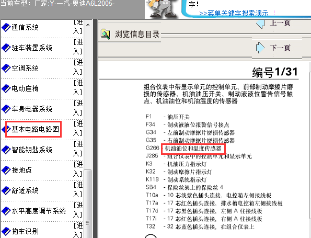Click the 当前车型 奥迪A6L2005 header text
Viewport: 311px width, 238px height.
coord(57,3)
